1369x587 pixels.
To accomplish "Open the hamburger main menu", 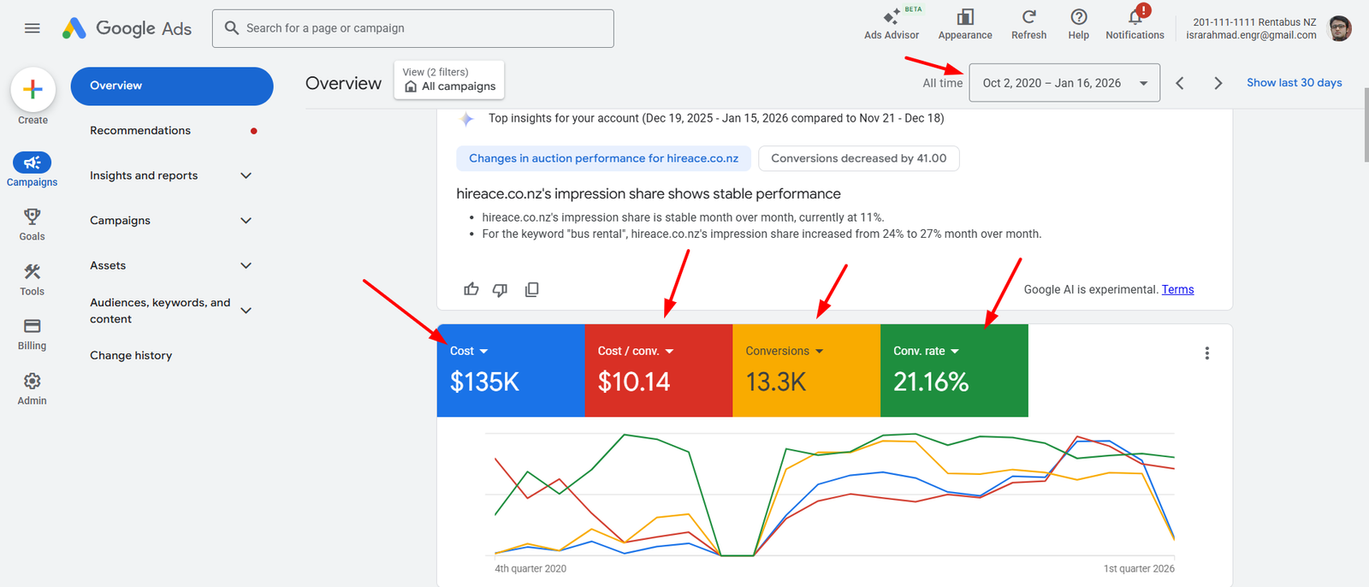I will pyautogui.click(x=33, y=28).
